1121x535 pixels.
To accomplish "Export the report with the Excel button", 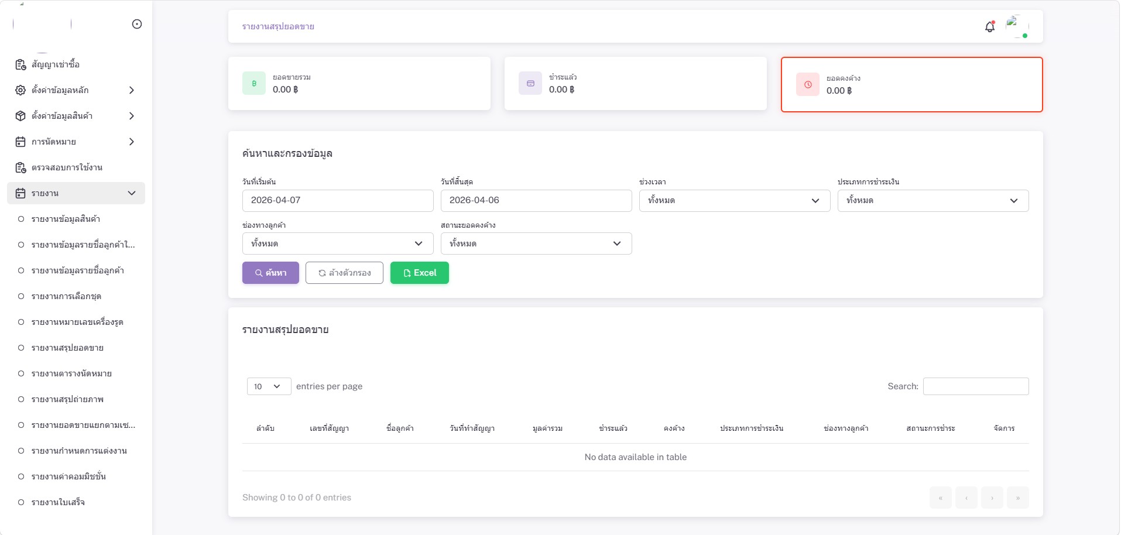I will pyautogui.click(x=419, y=273).
